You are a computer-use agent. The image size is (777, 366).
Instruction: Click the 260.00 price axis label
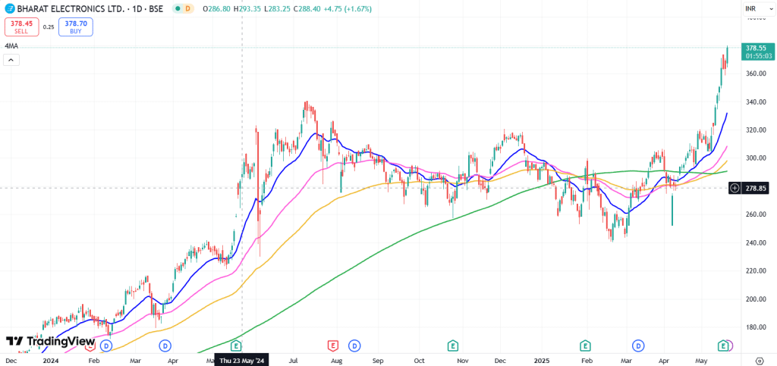pyautogui.click(x=757, y=214)
